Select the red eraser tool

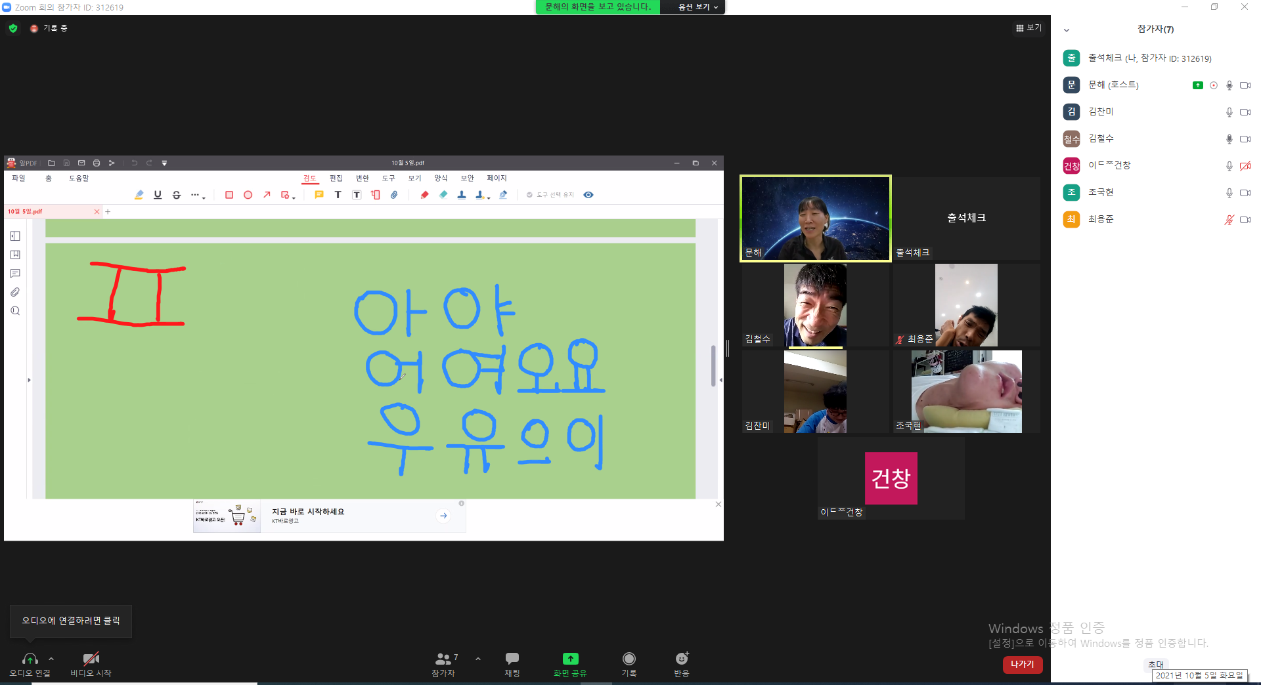coord(424,195)
